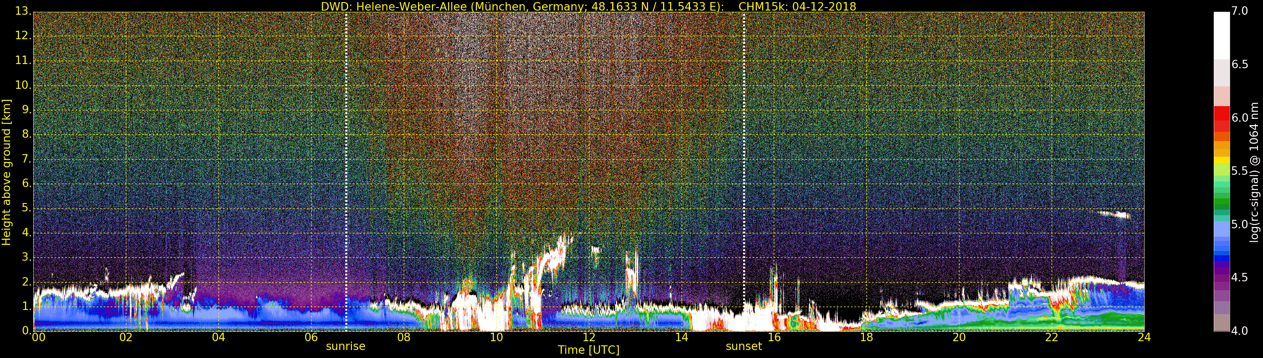Image resolution: width=1263 pixels, height=358 pixels.
Task: Click time axis tick label "02"
Action: coord(126,337)
